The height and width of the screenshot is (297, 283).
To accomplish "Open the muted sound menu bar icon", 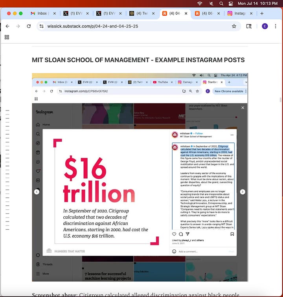I will (211, 4).
